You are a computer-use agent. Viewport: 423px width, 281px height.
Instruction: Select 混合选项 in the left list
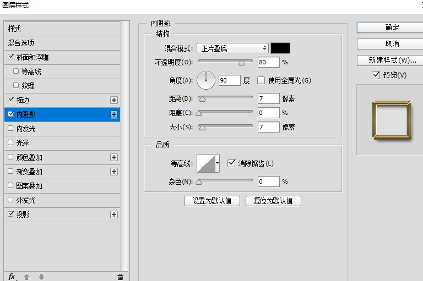click(62, 43)
